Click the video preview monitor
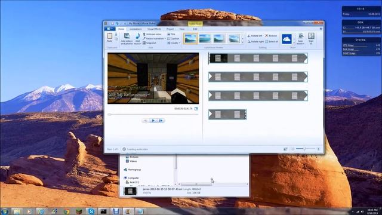 pos(153,78)
